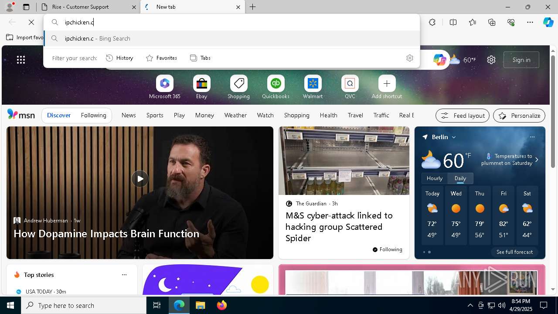Open Windows Start menu
The width and height of the screenshot is (558, 314).
pyautogui.click(x=10, y=305)
